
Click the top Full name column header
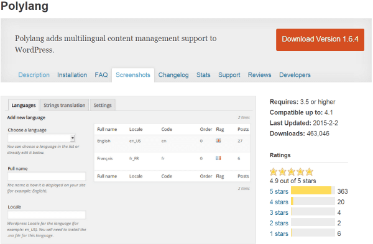point(107,129)
